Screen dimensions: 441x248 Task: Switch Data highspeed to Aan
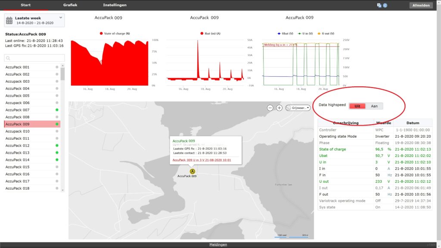tap(374, 106)
